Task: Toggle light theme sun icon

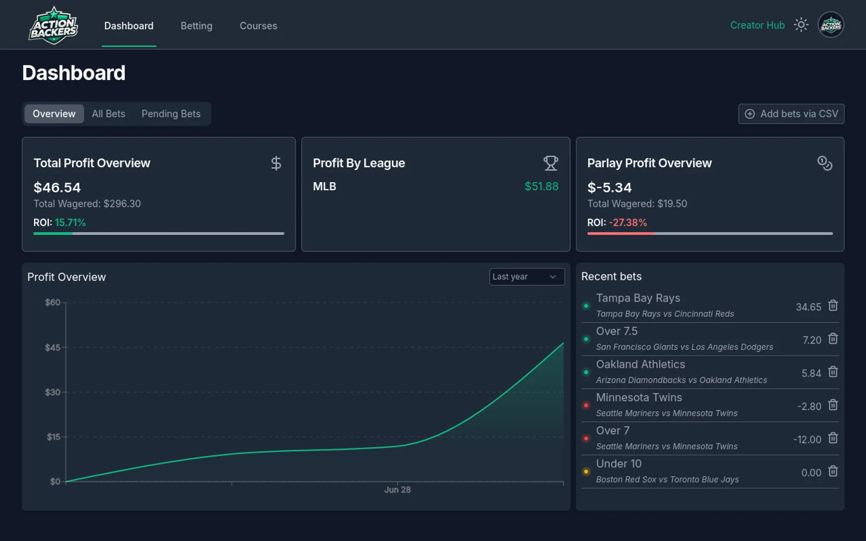Action: 801,25
